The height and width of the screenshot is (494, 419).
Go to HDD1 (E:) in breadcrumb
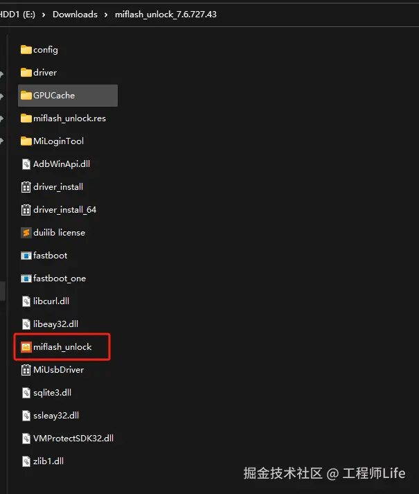pos(17,15)
